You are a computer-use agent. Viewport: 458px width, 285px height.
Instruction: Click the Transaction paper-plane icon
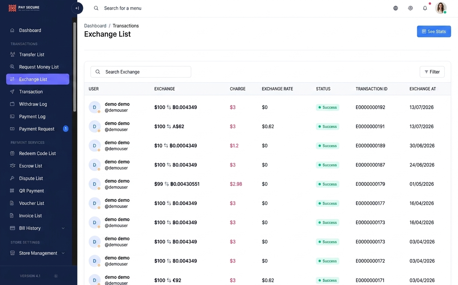12,92
